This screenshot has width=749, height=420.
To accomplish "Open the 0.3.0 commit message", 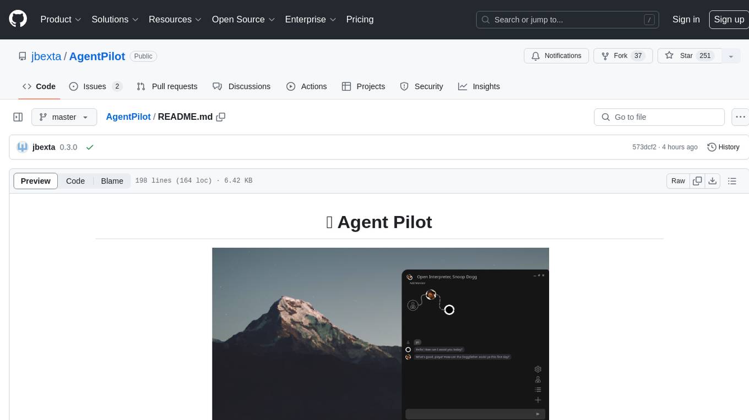I will (x=68, y=147).
